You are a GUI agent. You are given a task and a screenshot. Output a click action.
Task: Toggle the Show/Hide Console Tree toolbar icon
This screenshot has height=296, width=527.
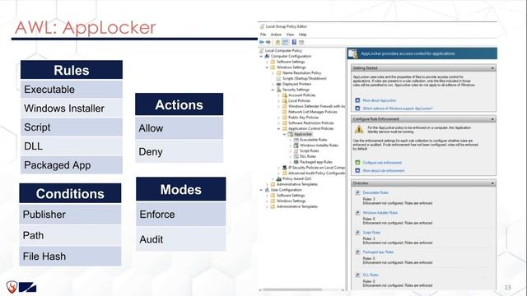point(285,42)
